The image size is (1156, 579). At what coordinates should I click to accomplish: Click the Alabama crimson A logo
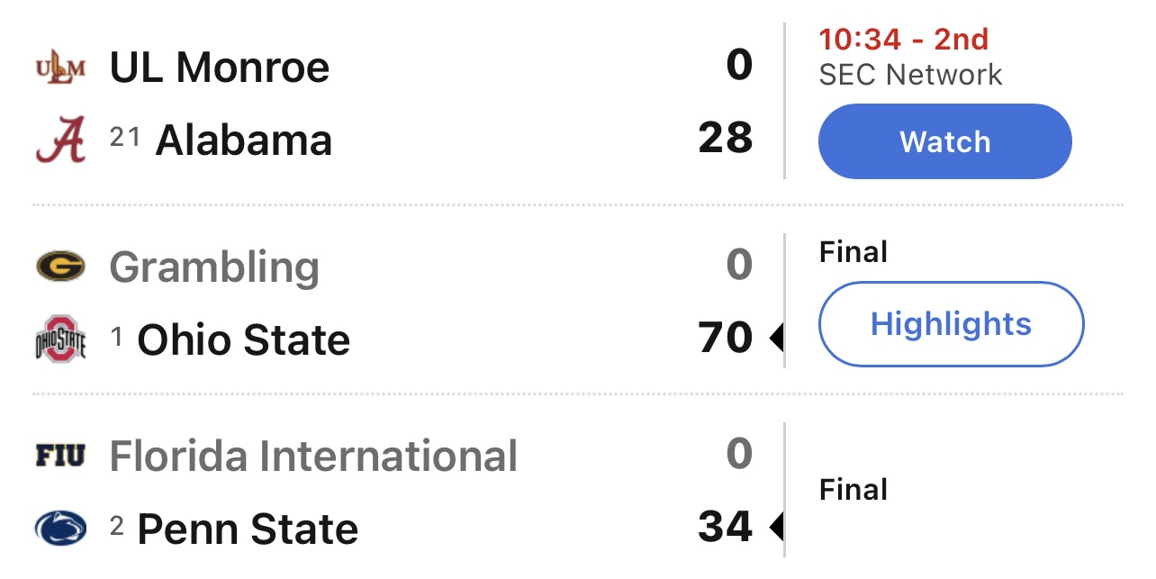point(60,141)
